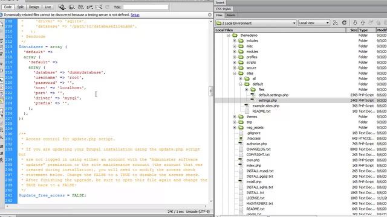The height and width of the screenshot is (217, 387).
Task: Click the Check in files icon
Action: pos(378,23)
